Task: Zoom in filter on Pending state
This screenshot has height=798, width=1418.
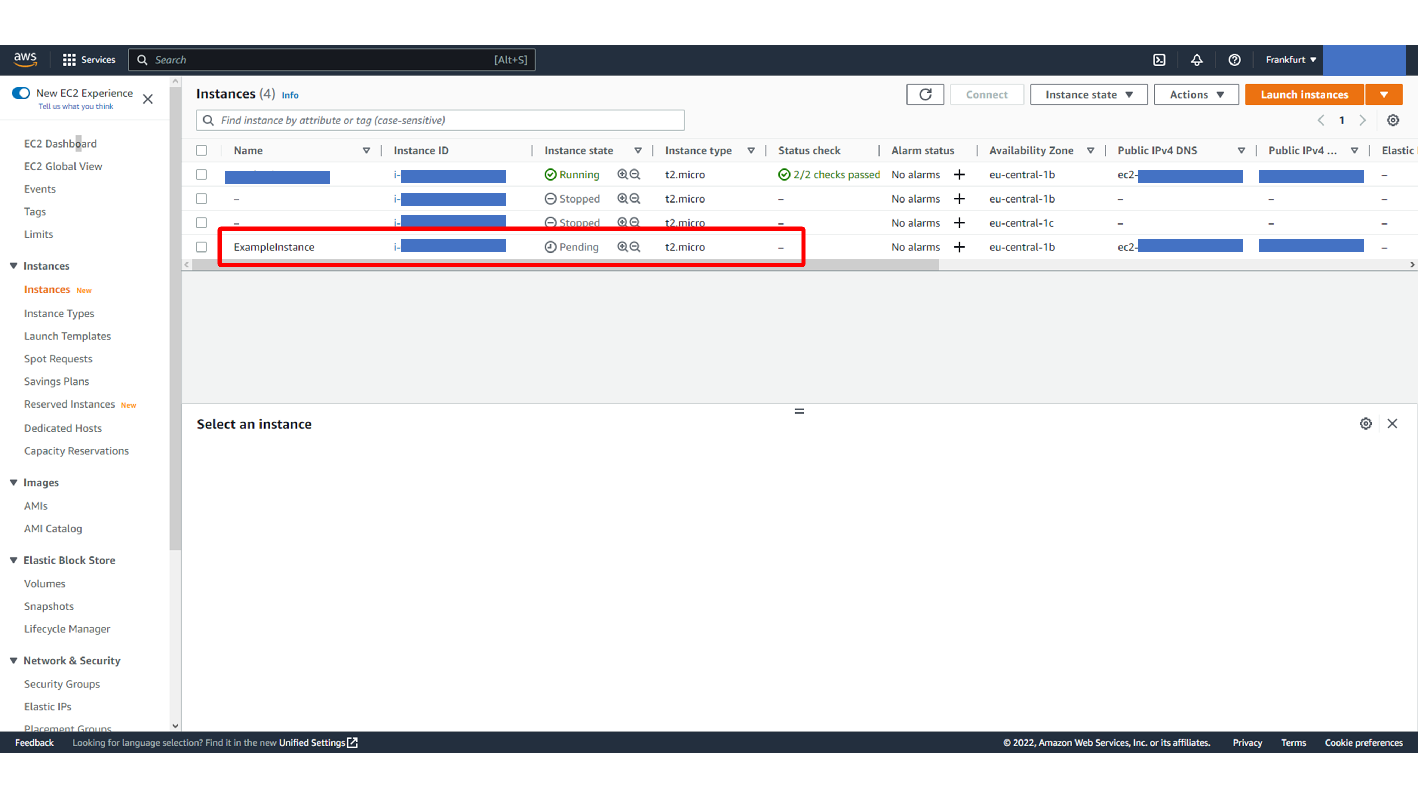Action: coord(622,247)
